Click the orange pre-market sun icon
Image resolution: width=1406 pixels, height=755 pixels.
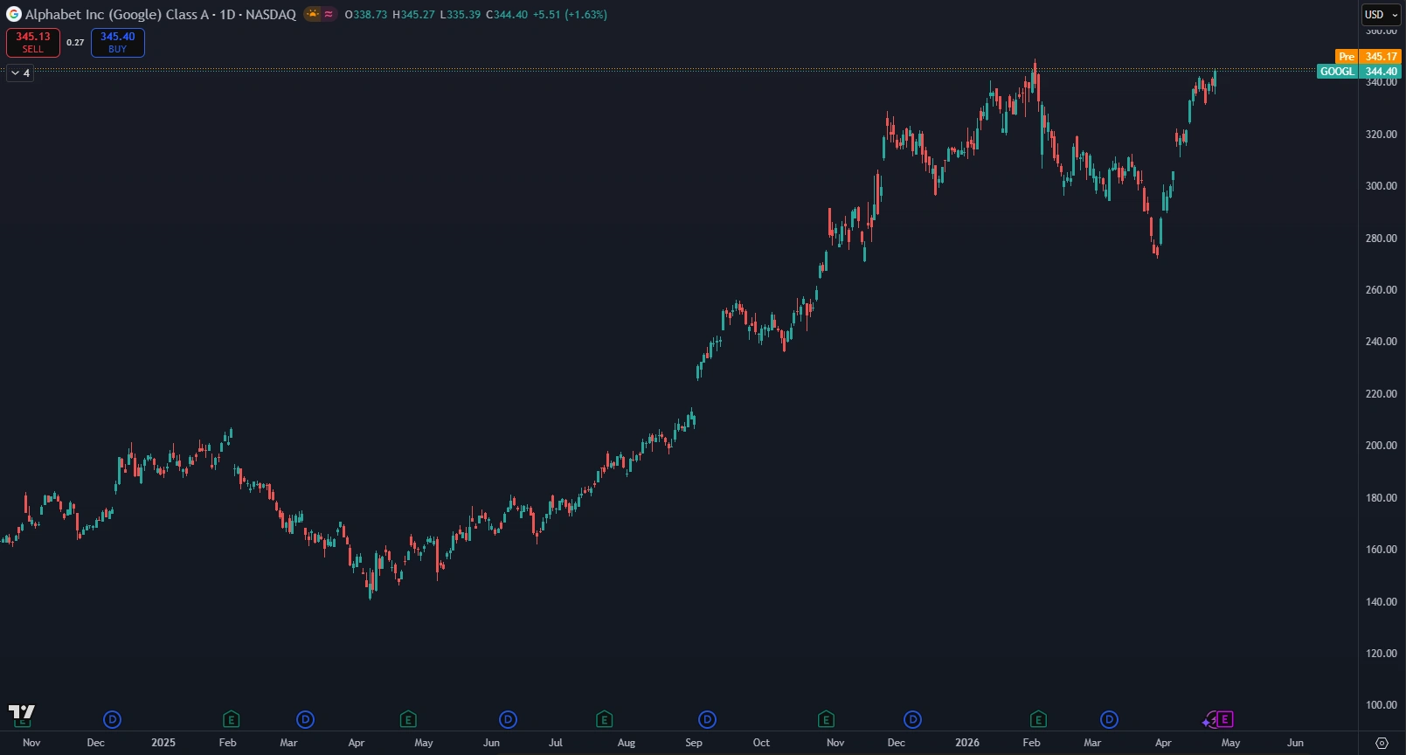pyautogui.click(x=313, y=14)
